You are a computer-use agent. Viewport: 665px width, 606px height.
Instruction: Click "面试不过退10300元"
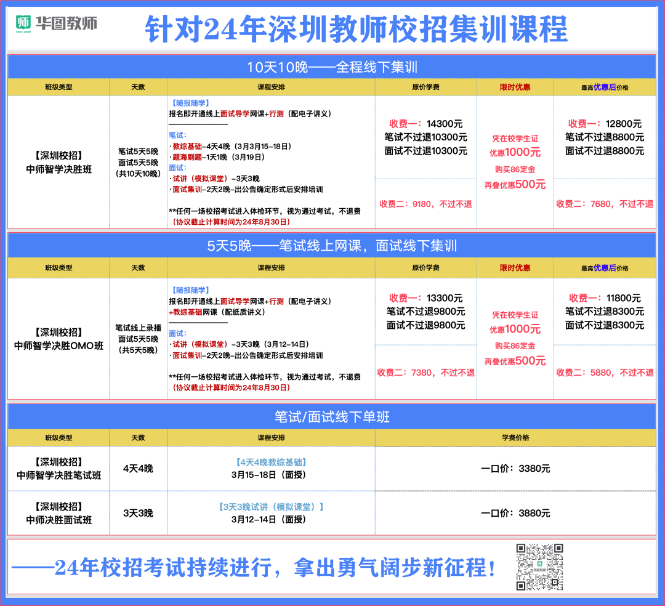pos(426,151)
